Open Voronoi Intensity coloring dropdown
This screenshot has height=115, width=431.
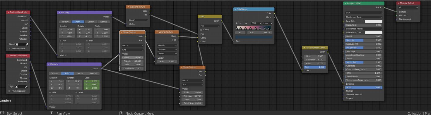pos(167,45)
